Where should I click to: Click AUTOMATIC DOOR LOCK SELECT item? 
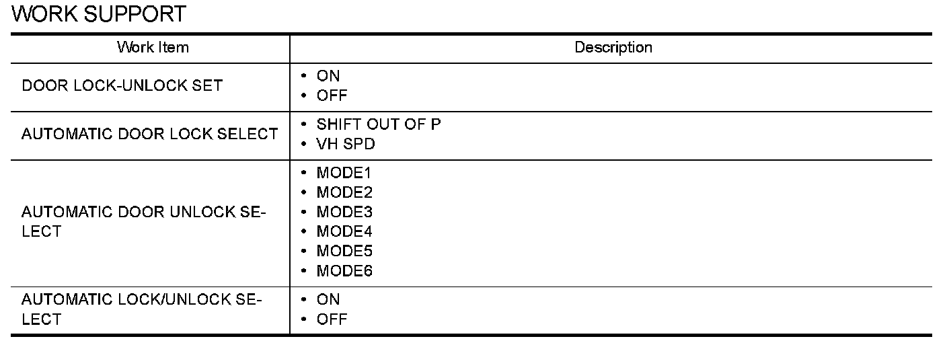pos(149,134)
